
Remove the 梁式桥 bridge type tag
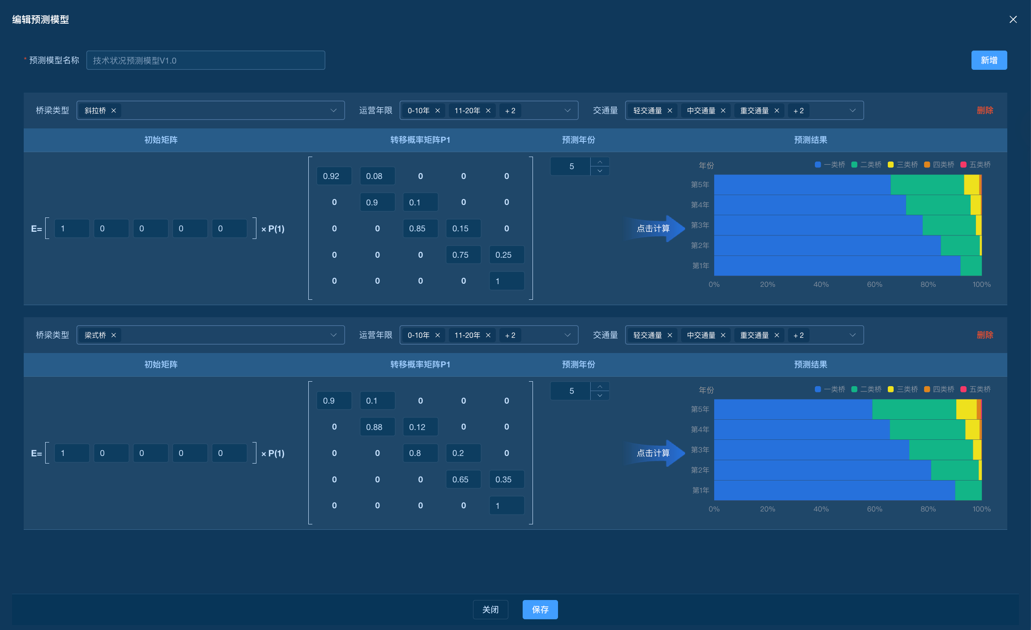pos(114,335)
